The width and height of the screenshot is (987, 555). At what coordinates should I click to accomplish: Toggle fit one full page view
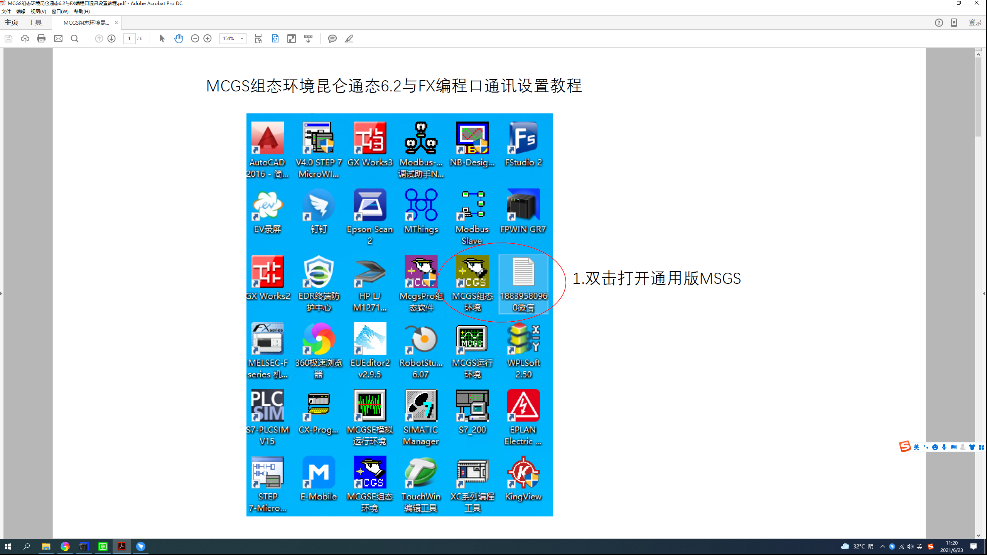tap(275, 39)
